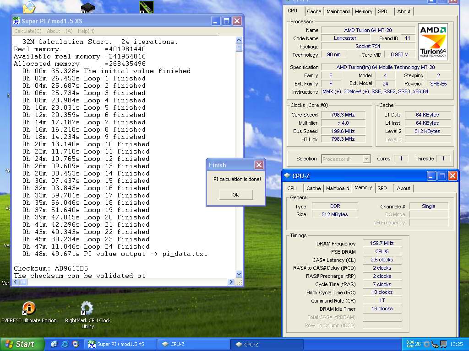Viewport: 469px width, 351px height.
Task: Click Show Desktop Quick Launch icon
Action: (x=54, y=344)
